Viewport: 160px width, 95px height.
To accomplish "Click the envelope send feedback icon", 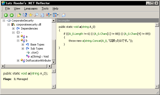I will point(64,15).
